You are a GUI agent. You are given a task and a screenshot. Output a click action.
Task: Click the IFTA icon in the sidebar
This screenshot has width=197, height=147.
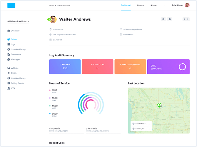click(9, 88)
